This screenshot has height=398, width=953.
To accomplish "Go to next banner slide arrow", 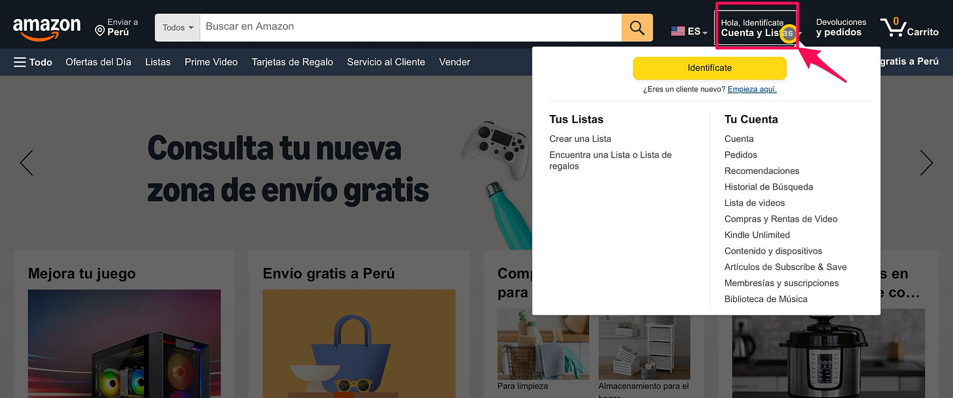I will (x=926, y=163).
